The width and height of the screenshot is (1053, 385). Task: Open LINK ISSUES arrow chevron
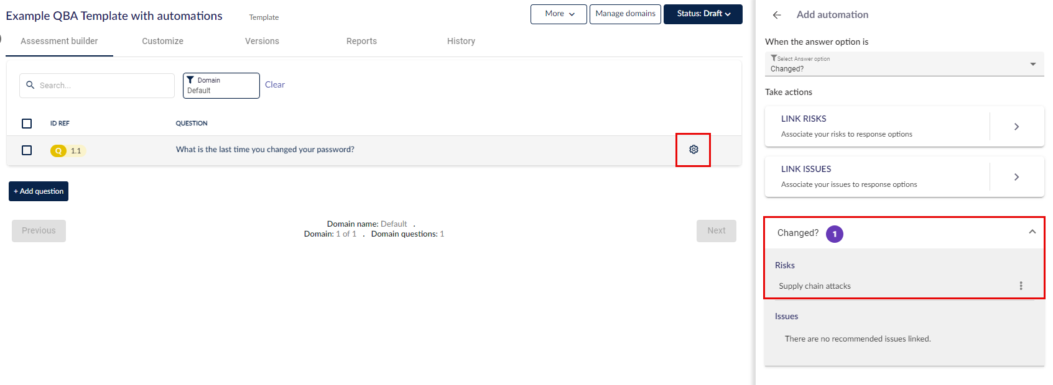pyautogui.click(x=1016, y=177)
